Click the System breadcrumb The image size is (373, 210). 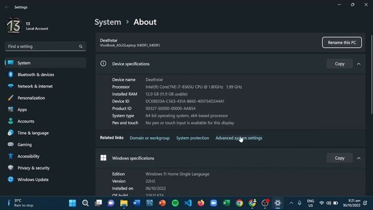click(108, 22)
